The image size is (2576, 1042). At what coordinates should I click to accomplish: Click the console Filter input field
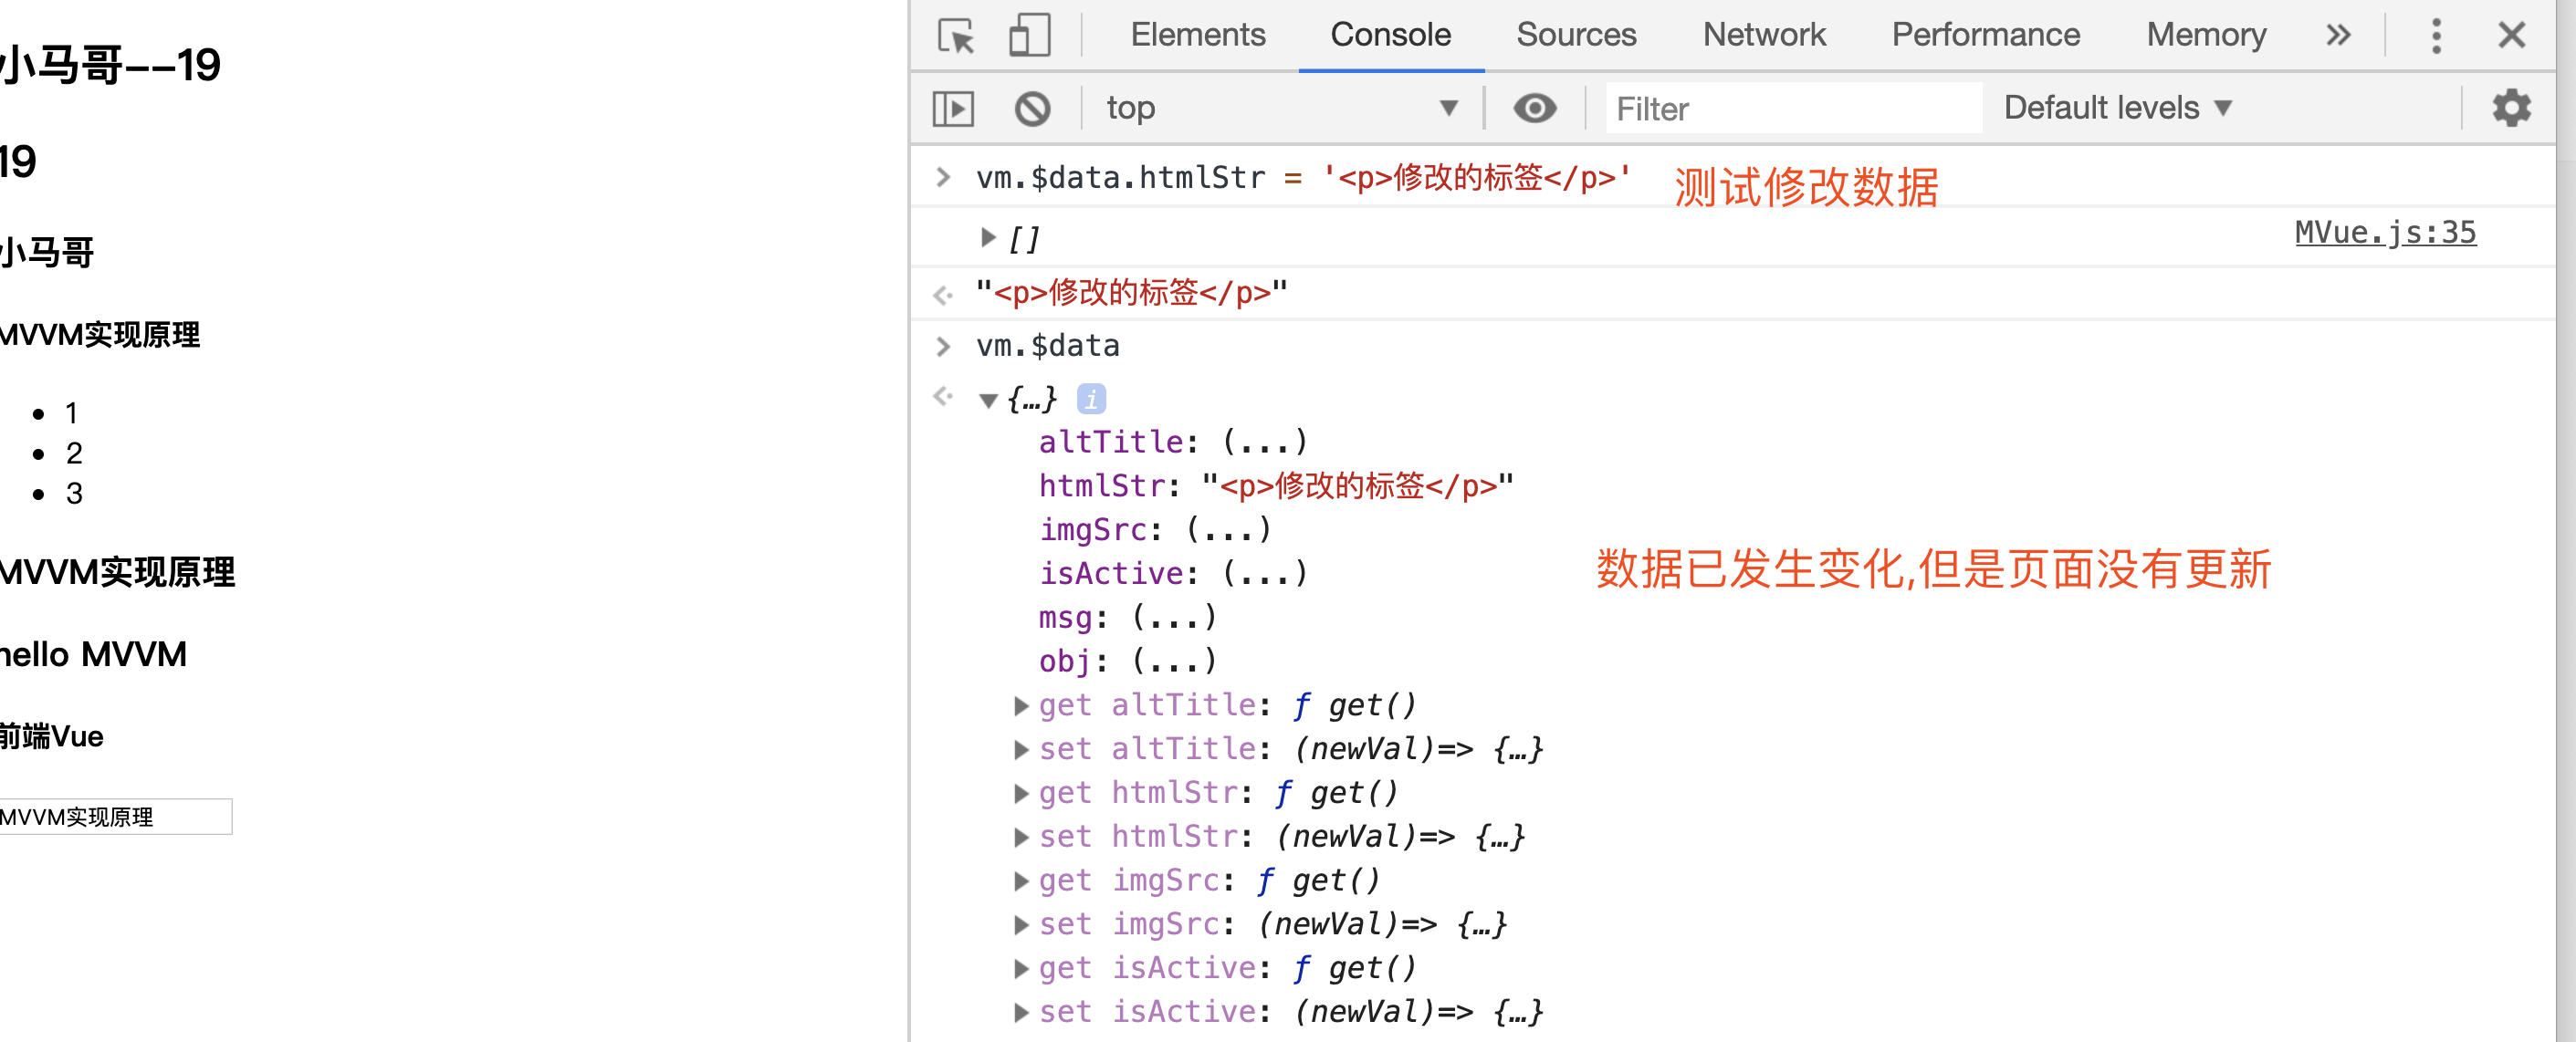[1792, 108]
